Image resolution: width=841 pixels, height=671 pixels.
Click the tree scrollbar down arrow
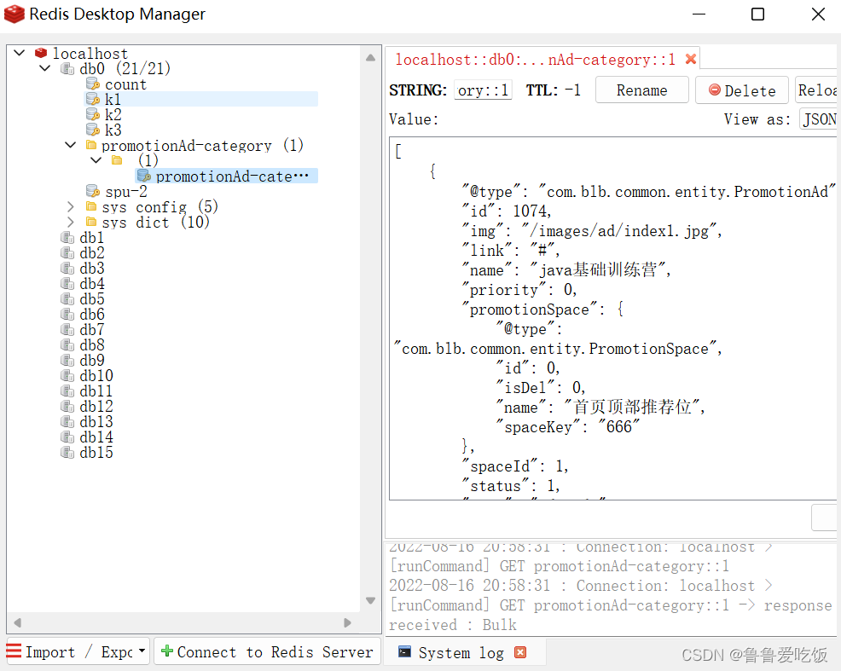(x=371, y=600)
